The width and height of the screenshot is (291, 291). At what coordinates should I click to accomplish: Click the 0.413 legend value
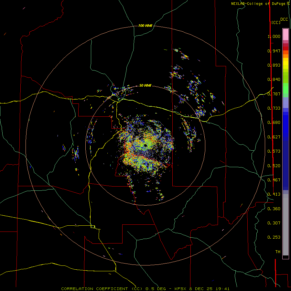pyautogui.click(x=274, y=194)
